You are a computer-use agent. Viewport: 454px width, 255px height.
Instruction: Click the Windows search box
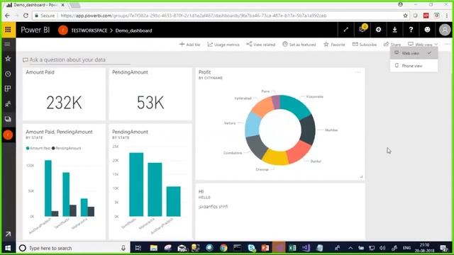(72, 248)
